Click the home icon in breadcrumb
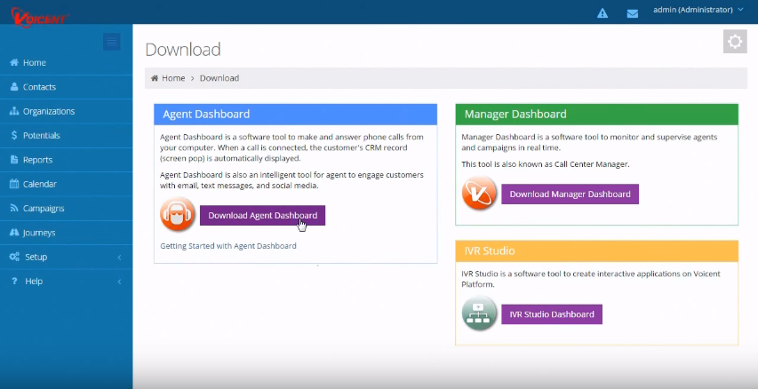 pos(155,78)
